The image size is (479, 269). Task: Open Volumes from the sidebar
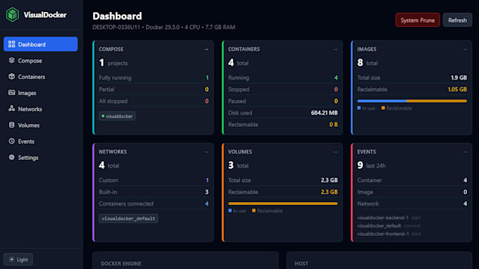pos(41,125)
